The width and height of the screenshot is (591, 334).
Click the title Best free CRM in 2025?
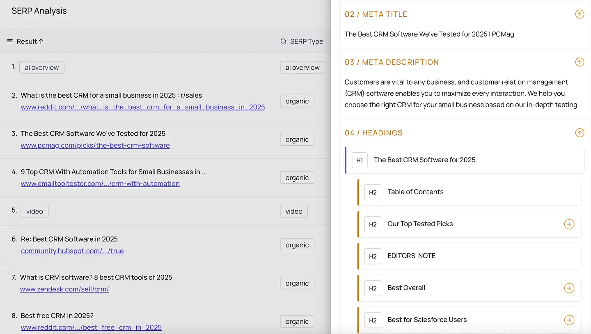pos(57,316)
